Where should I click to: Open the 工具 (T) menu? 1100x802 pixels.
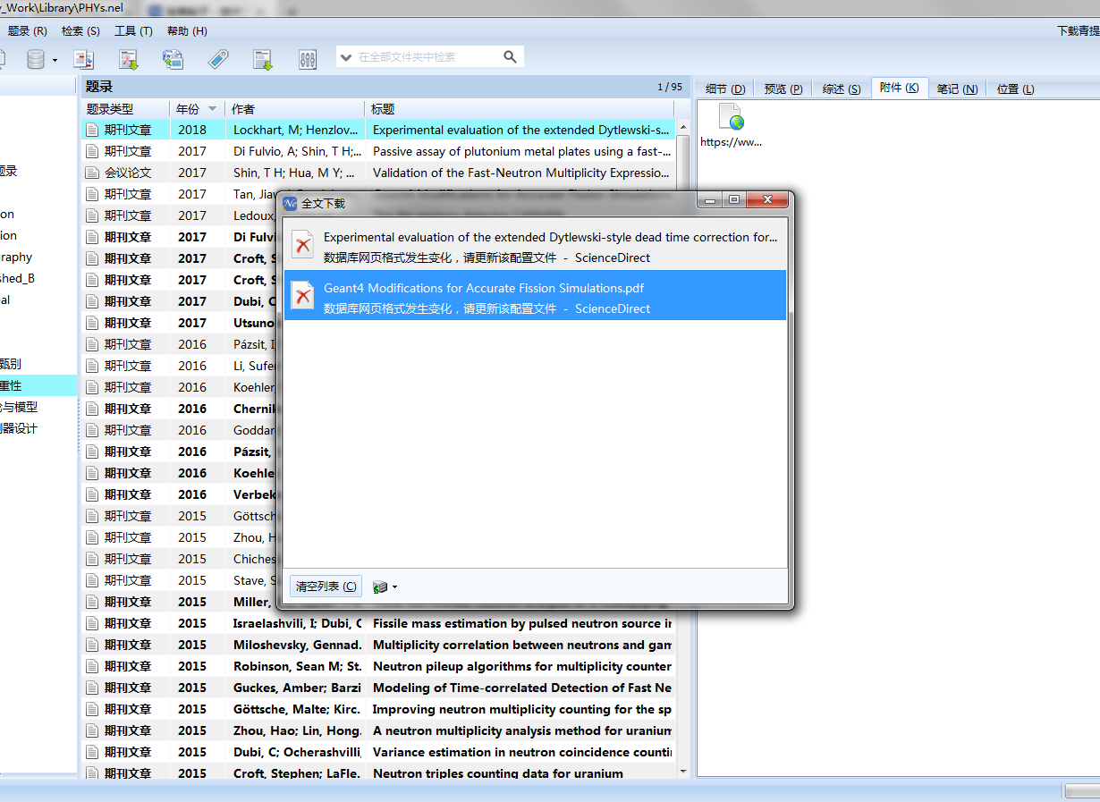133,30
